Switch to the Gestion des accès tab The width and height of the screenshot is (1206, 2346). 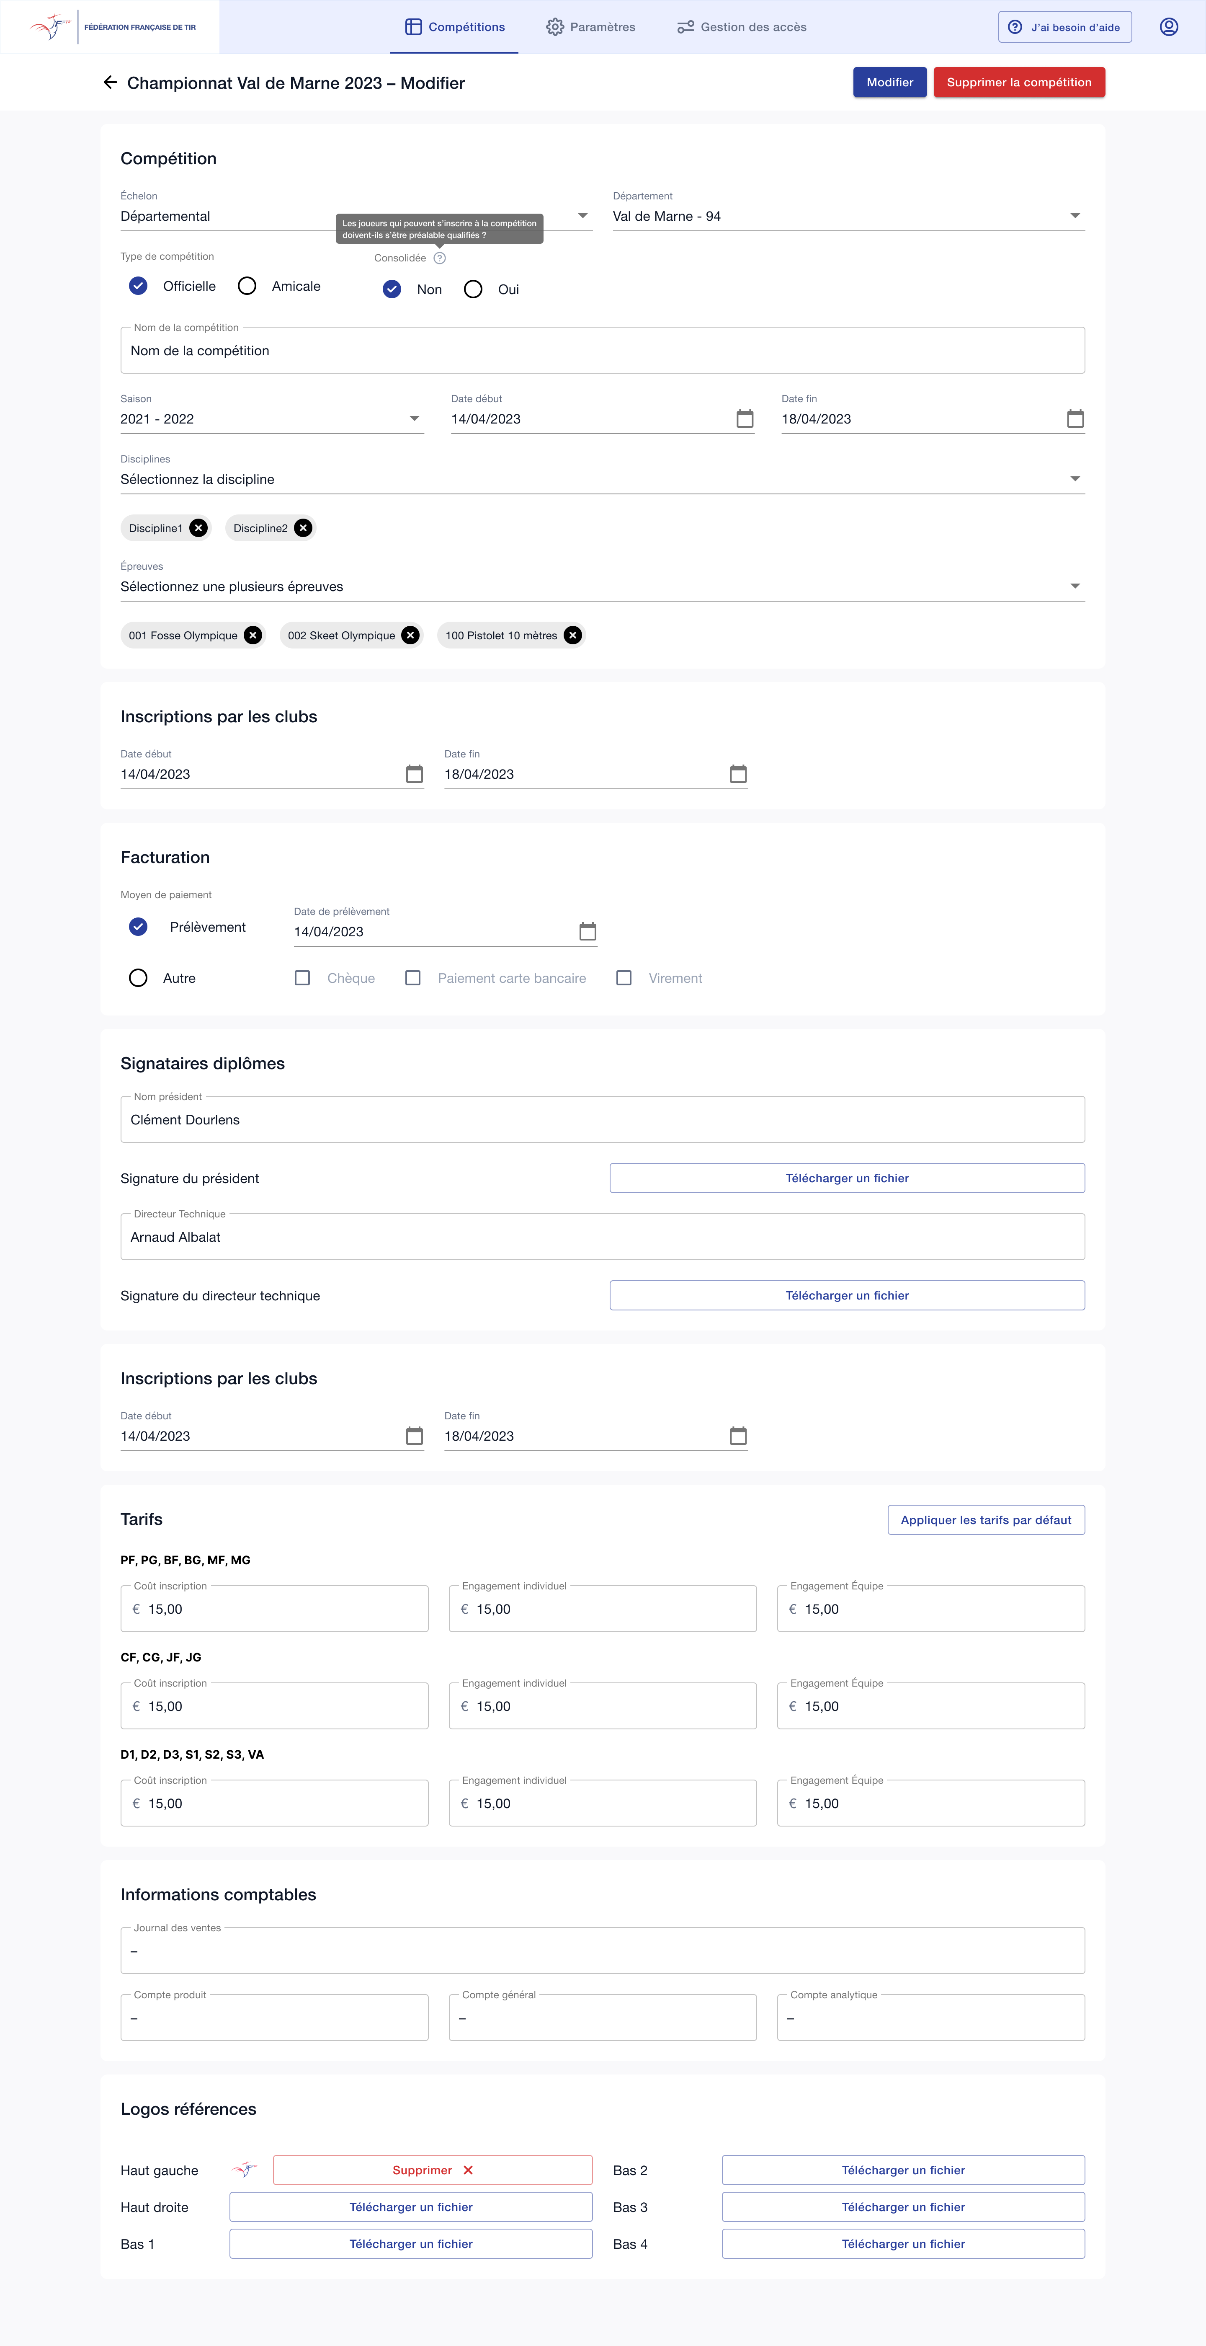click(742, 27)
